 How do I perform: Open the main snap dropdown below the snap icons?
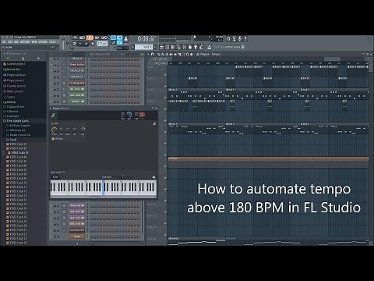pos(122,48)
